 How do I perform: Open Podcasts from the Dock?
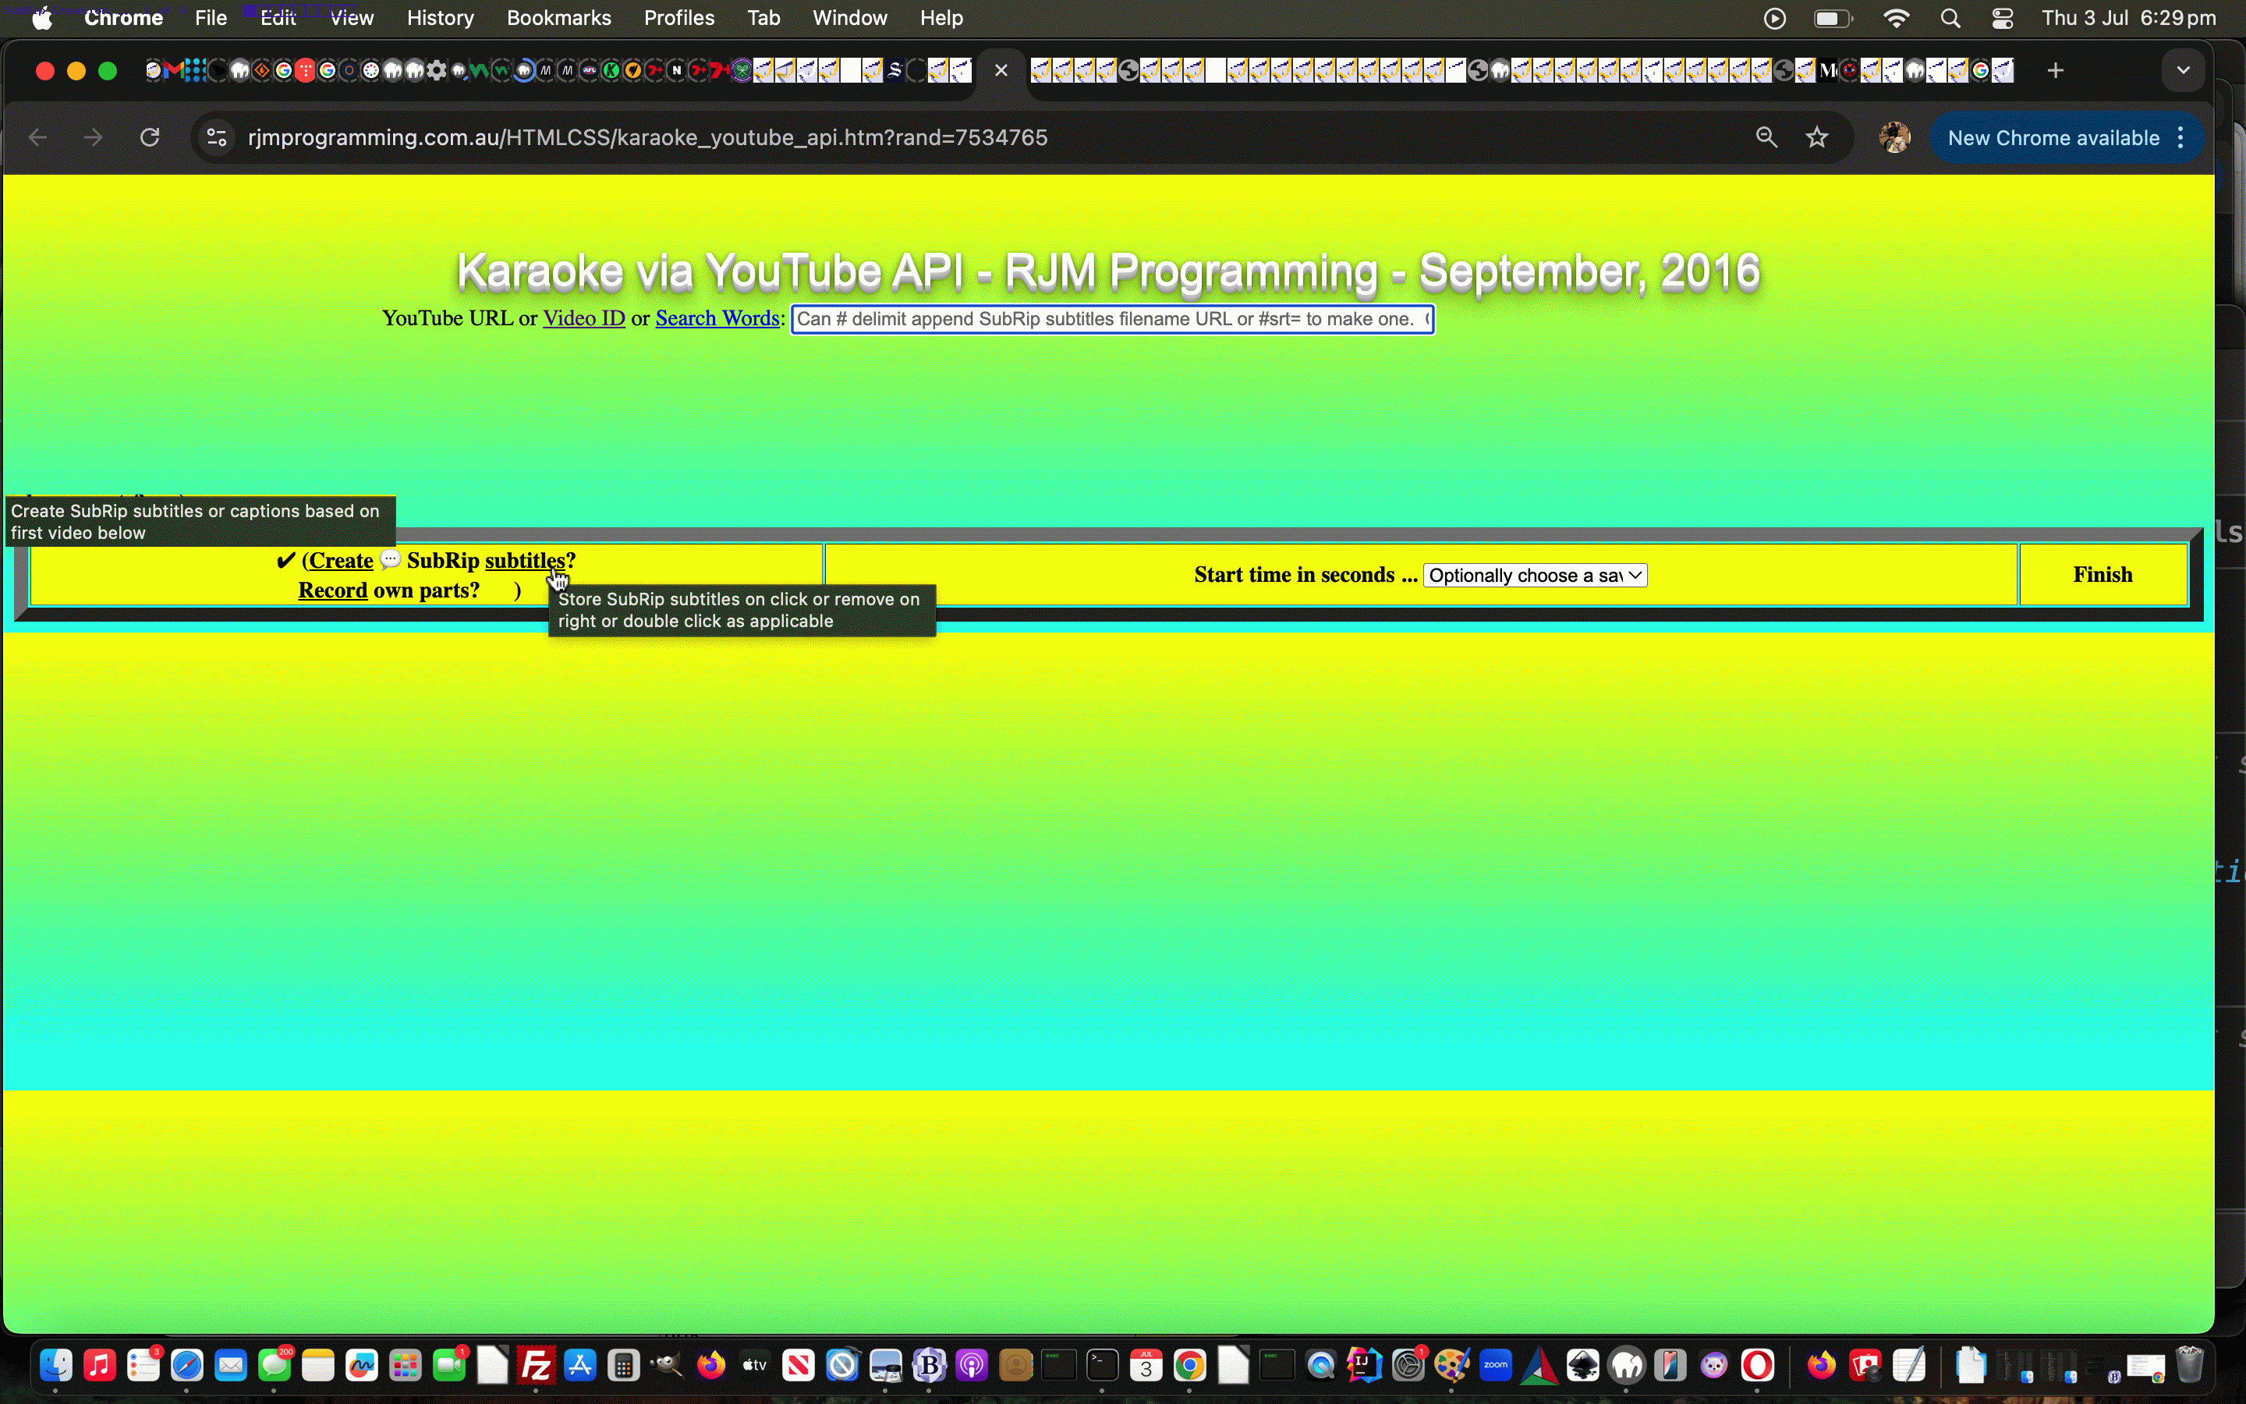[972, 1364]
